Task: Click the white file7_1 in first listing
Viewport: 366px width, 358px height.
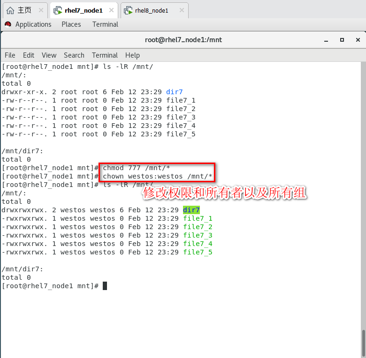Action: [181, 100]
